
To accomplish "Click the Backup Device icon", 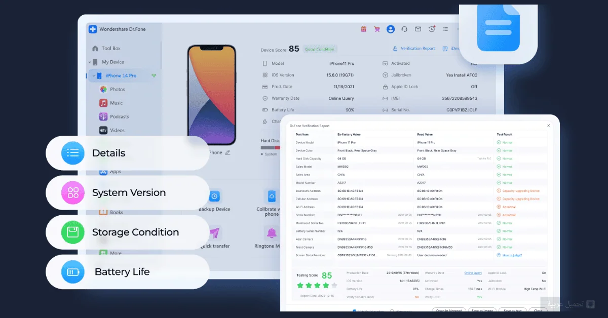I will click(214, 196).
